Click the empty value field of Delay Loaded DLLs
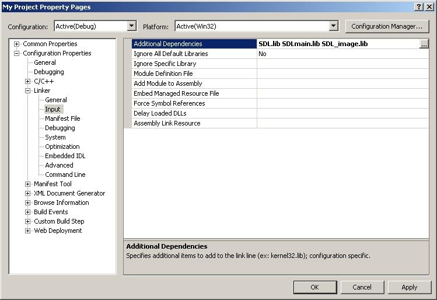The image size is (437, 300). click(343, 113)
